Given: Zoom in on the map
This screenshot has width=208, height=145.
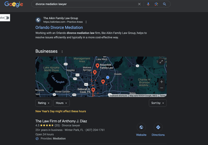Looking at the screenshot, I should pyautogui.click(x=161, y=82).
